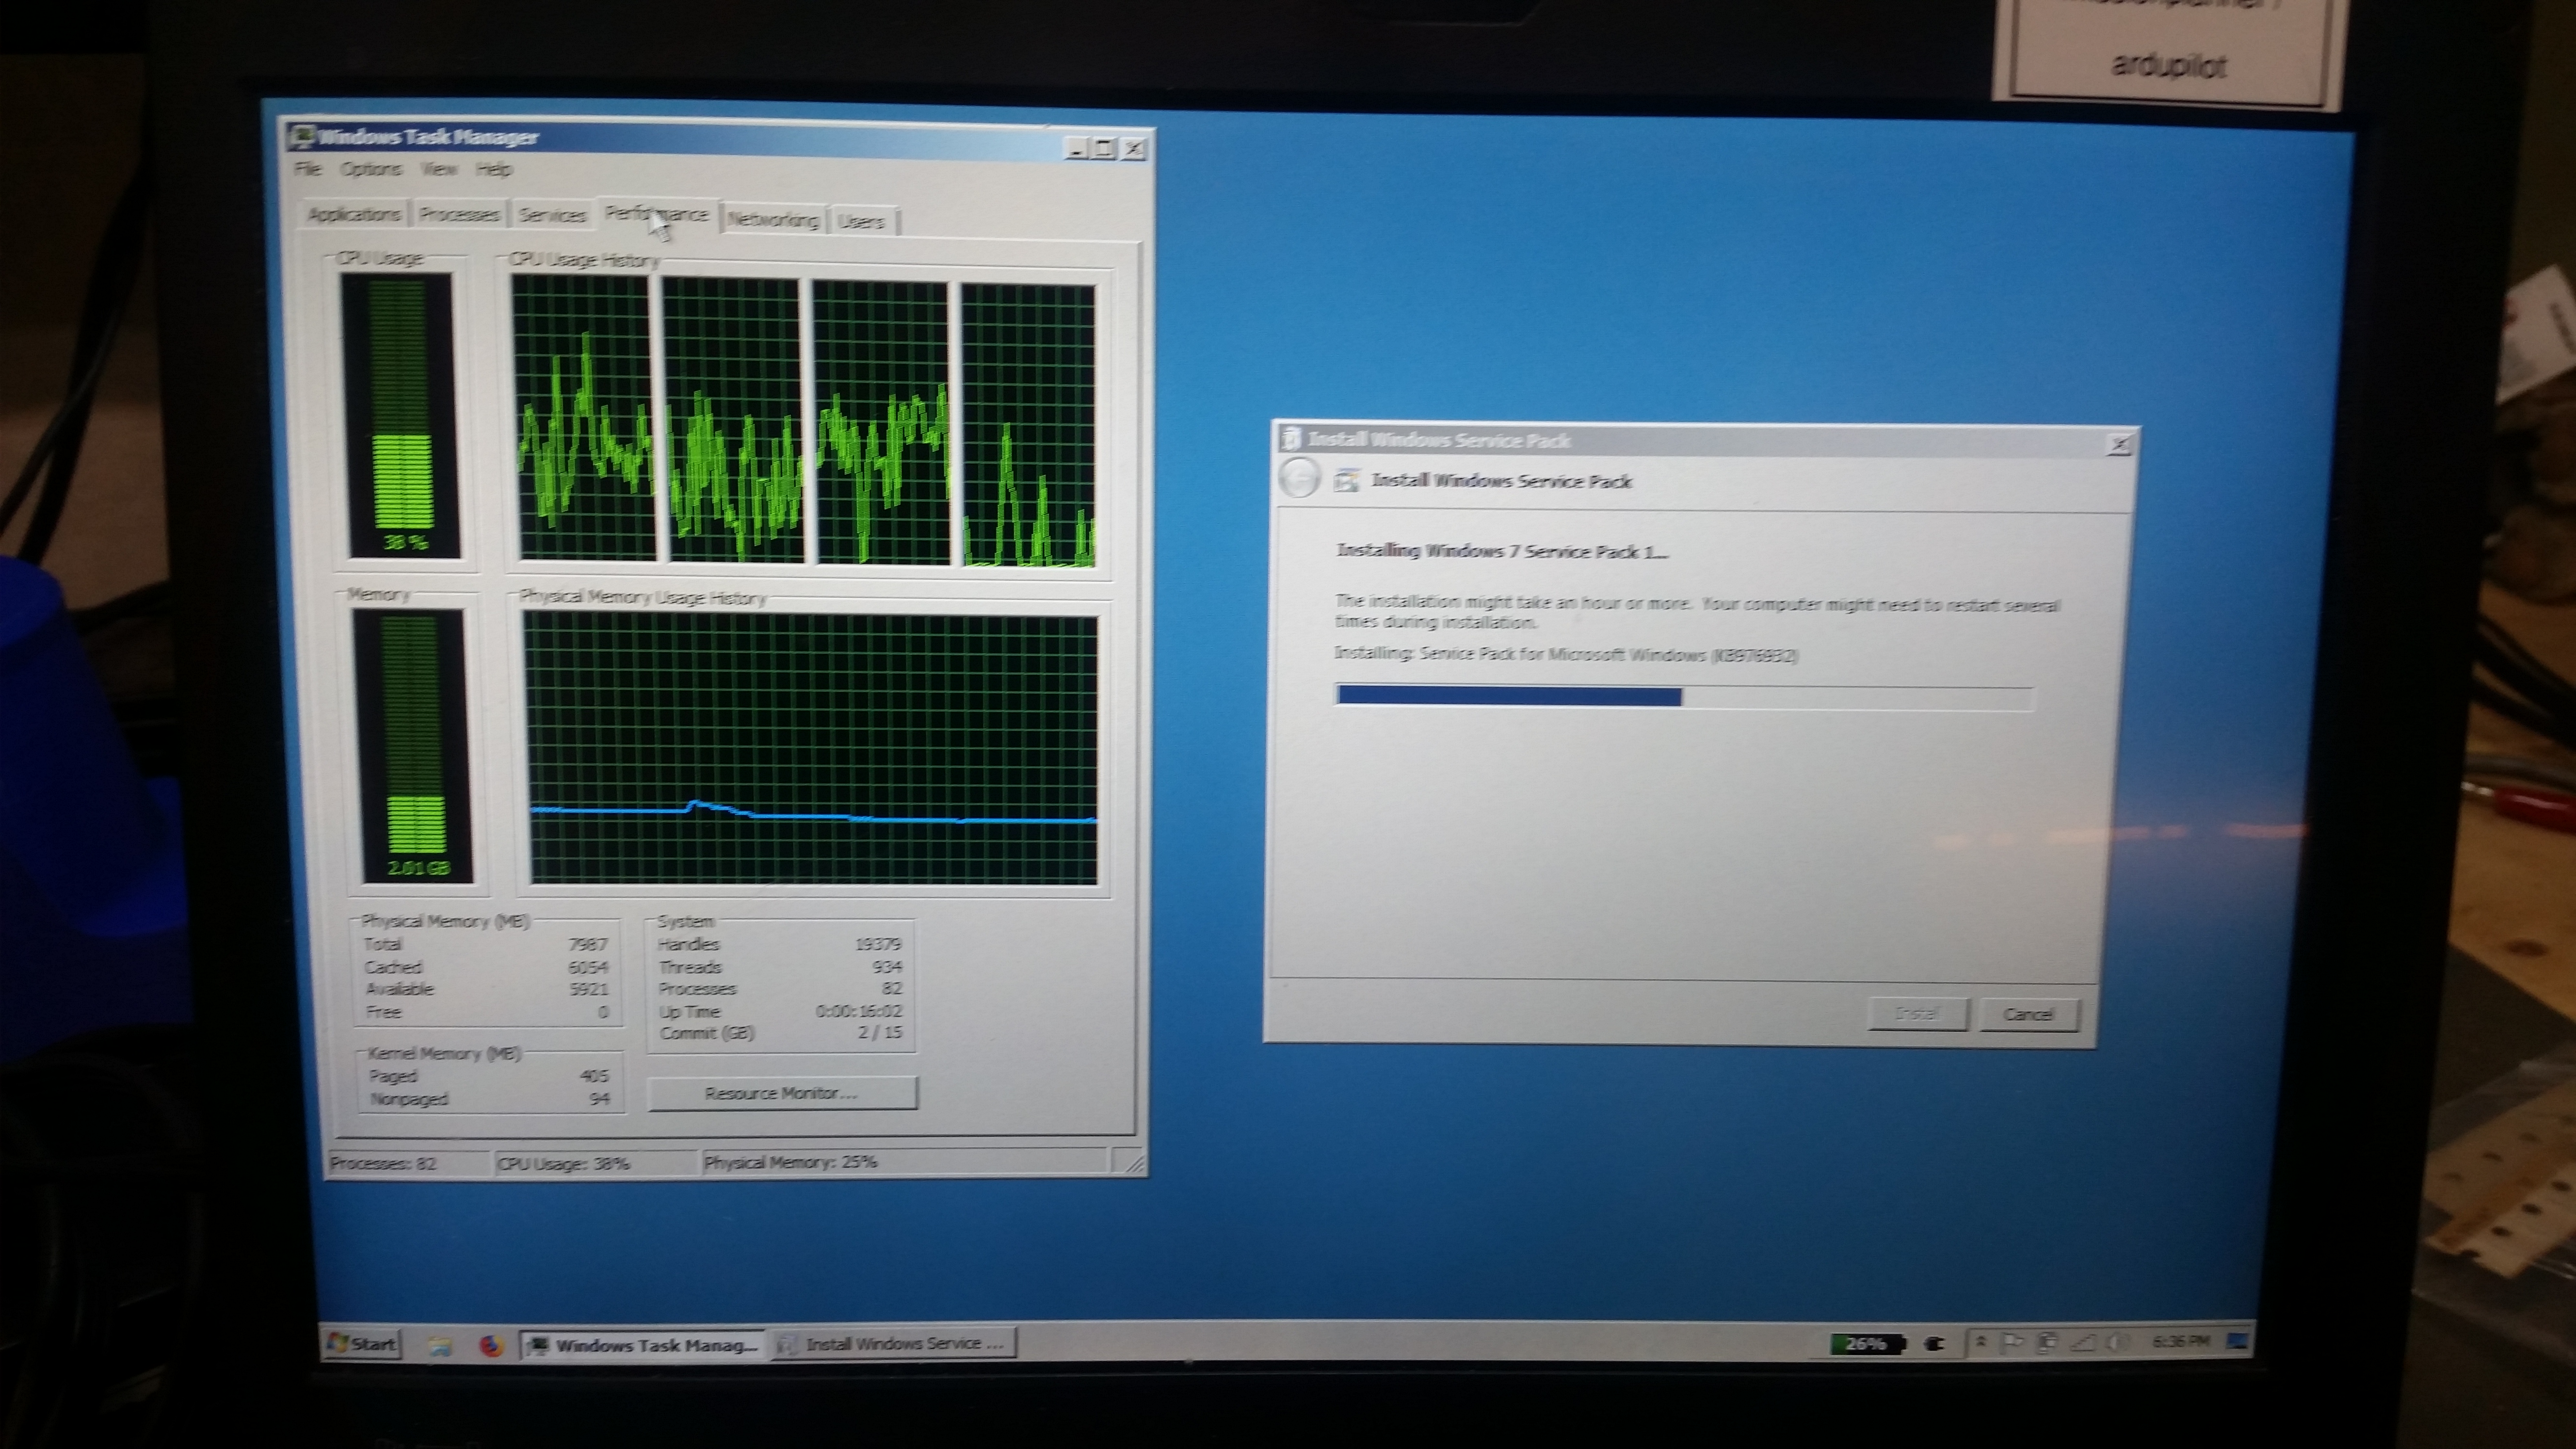2576x1449 pixels.
Task: Activate Install Windows Service taskbar button
Action: (x=894, y=1343)
